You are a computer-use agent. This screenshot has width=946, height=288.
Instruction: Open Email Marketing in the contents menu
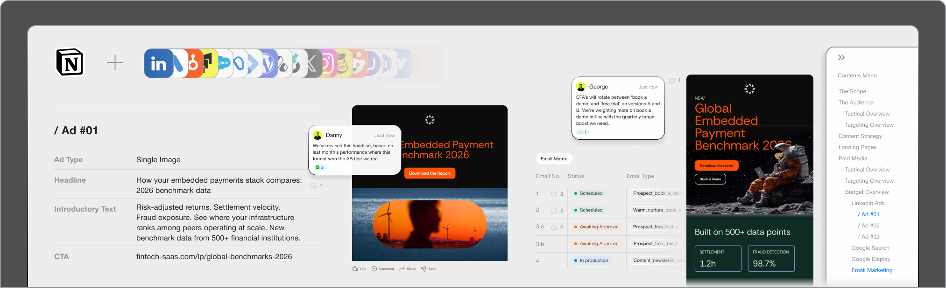tap(872, 270)
